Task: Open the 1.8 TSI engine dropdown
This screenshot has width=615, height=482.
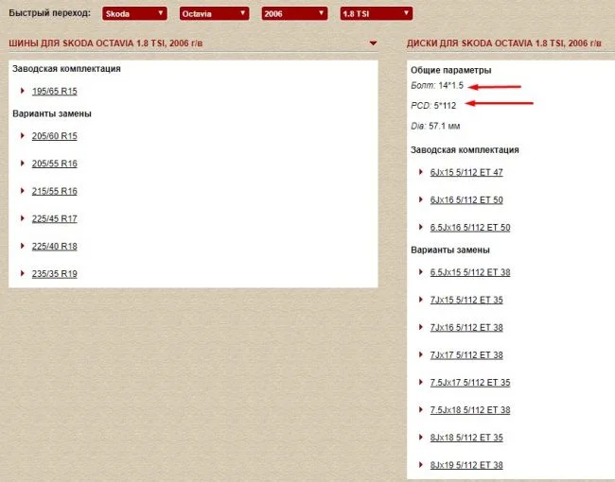Action: click(x=376, y=13)
